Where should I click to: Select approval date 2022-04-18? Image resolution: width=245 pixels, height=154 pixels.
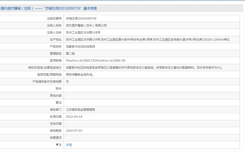point(74,117)
